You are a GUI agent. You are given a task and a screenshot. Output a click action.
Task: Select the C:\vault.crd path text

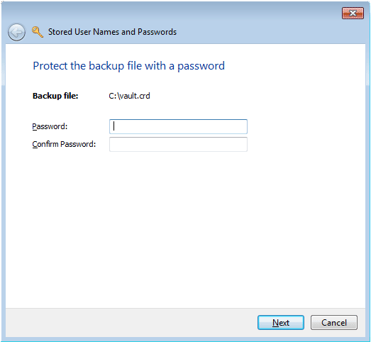(129, 96)
